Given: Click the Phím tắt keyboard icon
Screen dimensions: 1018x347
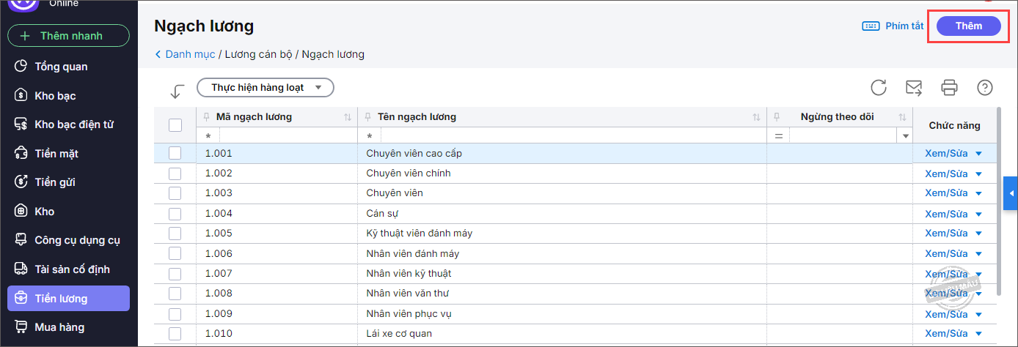Looking at the screenshot, I should click(x=871, y=26).
